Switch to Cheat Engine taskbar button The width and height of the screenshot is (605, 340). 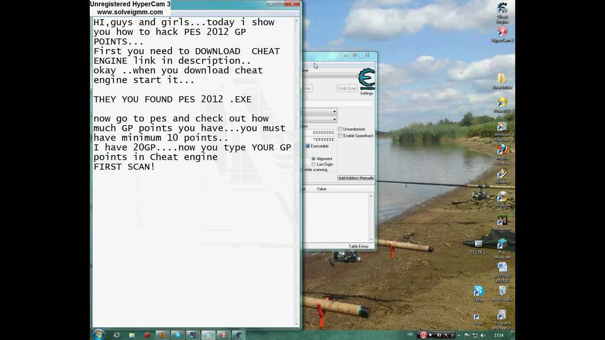[239, 335]
